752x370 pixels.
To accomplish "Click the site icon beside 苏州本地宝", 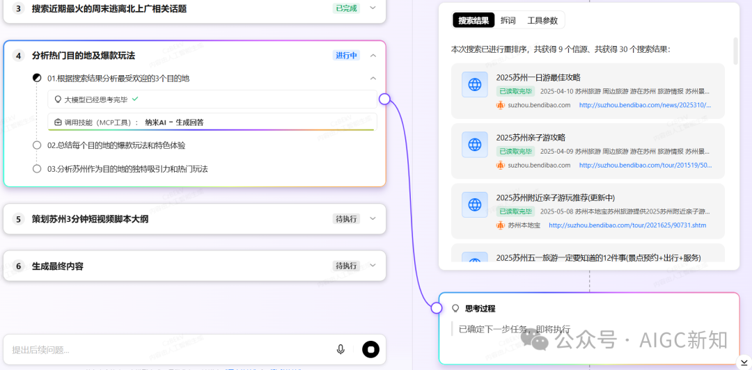I will (x=501, y=225).
